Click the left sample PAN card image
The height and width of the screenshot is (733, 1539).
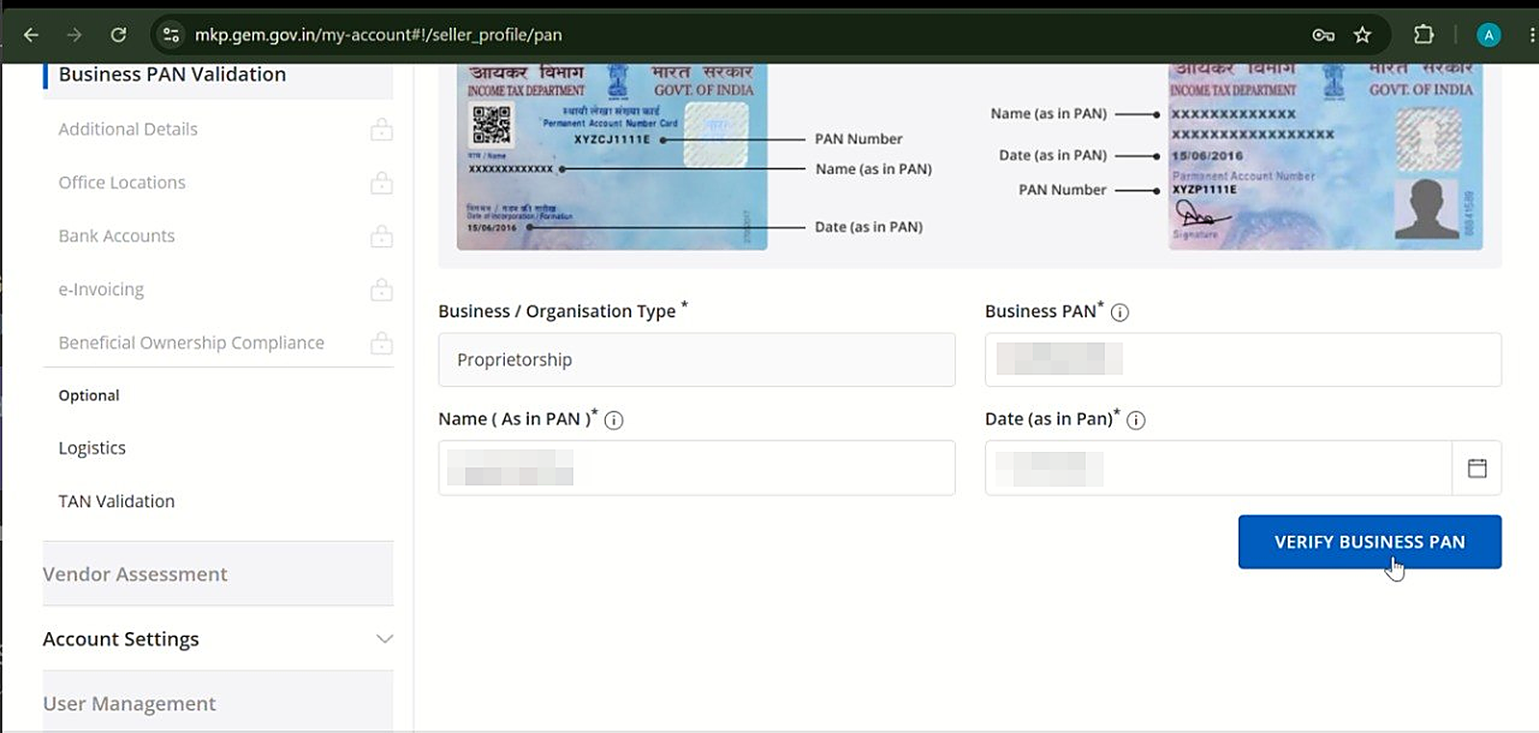point(612,157)
